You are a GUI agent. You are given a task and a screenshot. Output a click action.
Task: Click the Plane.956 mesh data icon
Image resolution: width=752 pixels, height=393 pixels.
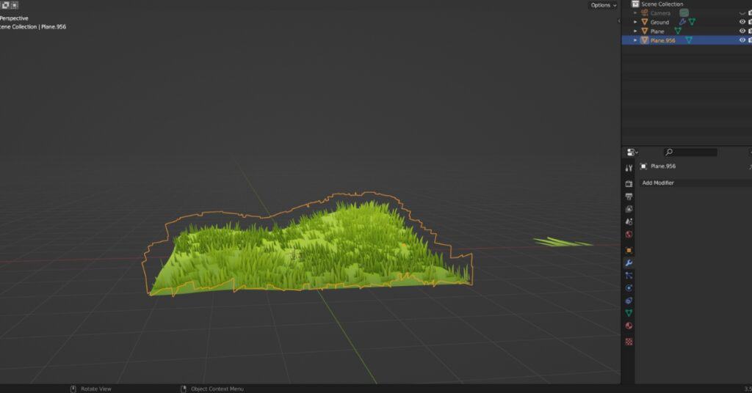click(x=689, y=40)
